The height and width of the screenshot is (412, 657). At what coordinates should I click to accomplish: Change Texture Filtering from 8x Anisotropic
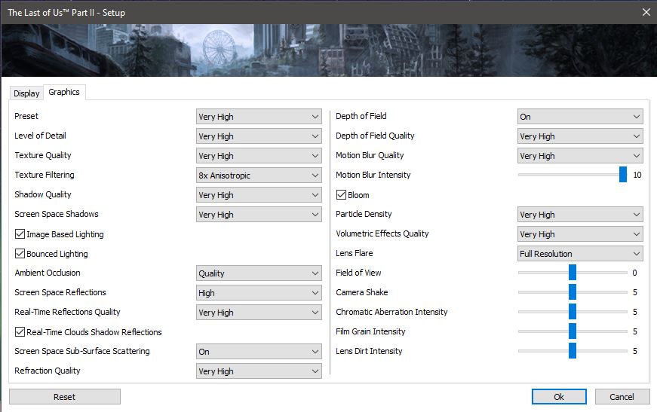(x=259, y=175)
